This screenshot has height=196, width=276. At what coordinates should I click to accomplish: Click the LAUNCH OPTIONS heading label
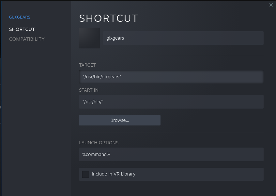pyautogui.click(x=99, y=143)
